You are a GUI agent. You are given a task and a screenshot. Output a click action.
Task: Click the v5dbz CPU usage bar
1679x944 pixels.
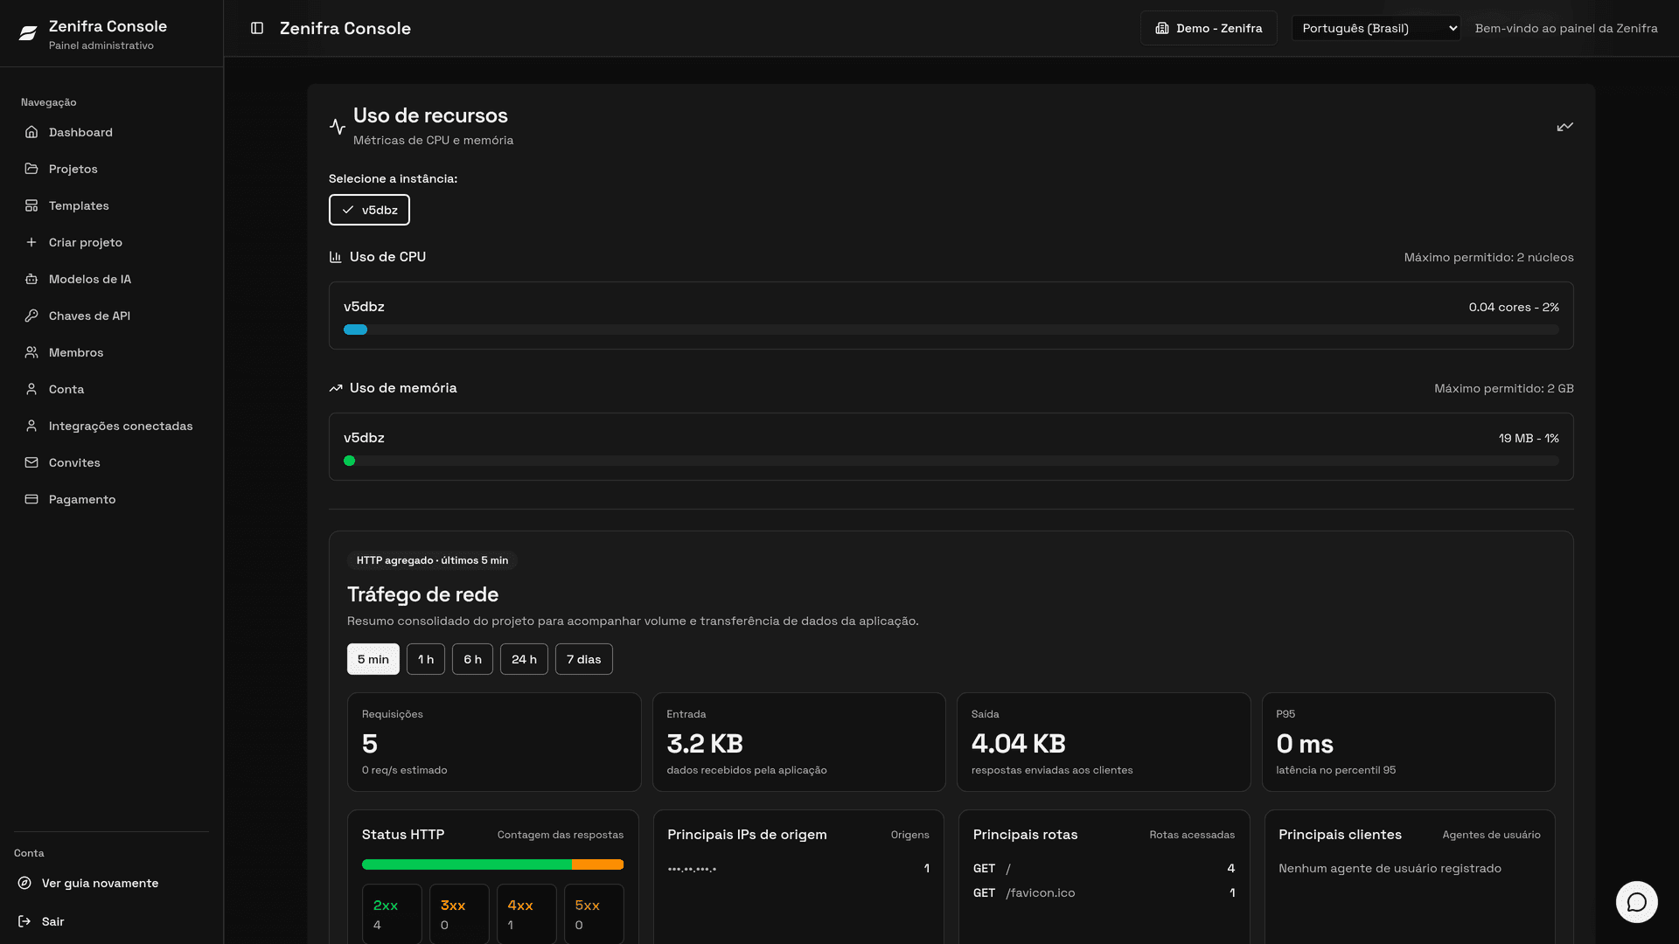(x=951, y=330)
